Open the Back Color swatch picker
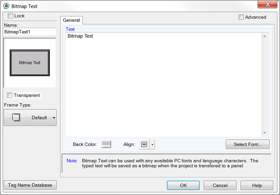This screenshot has height=195, width=280. tap(106, 144)
